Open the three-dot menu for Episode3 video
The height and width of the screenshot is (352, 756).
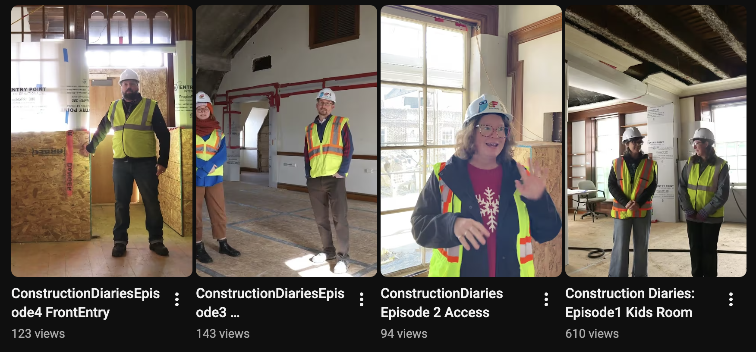tap(362, 299)
